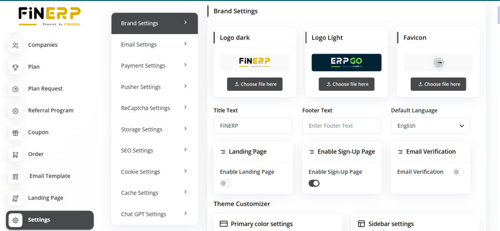Click the Plan trophy icon
Image resolution: width=500 pixels, height=231 pixels.
click(16, 67)
